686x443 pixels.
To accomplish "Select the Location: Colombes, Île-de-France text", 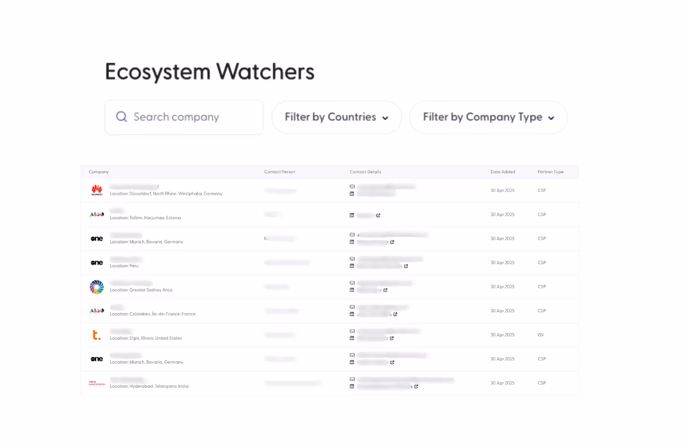I will [x=153, y=314].
